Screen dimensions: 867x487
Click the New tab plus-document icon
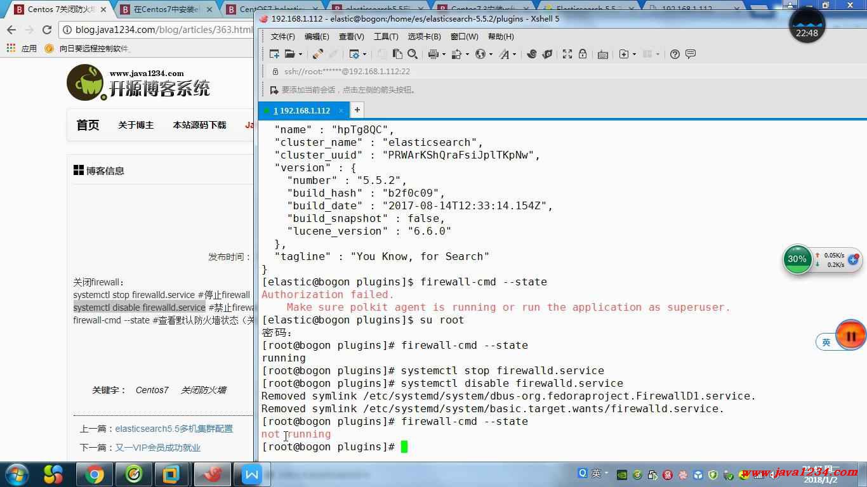(623, 54)
